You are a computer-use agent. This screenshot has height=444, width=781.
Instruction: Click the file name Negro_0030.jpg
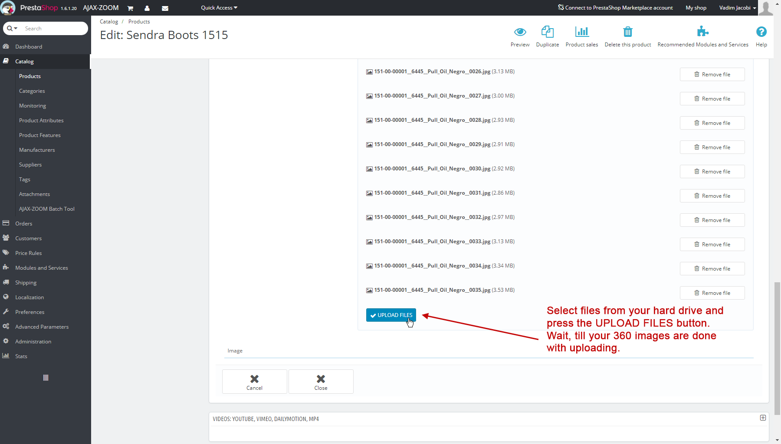pos(432,169)
